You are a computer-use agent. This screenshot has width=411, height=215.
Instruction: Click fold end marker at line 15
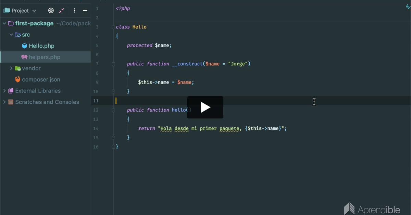coord(113,138)
